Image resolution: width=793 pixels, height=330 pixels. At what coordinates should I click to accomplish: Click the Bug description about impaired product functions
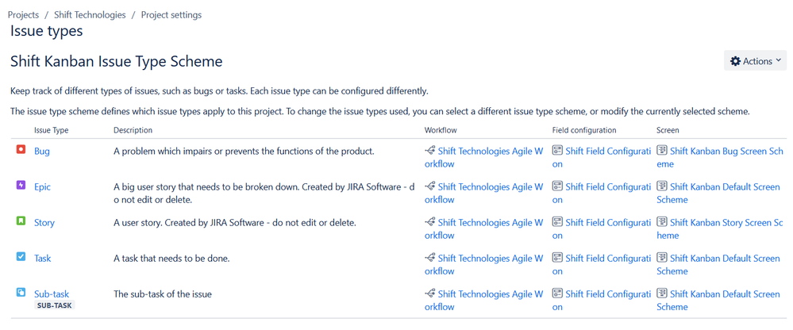244,151
